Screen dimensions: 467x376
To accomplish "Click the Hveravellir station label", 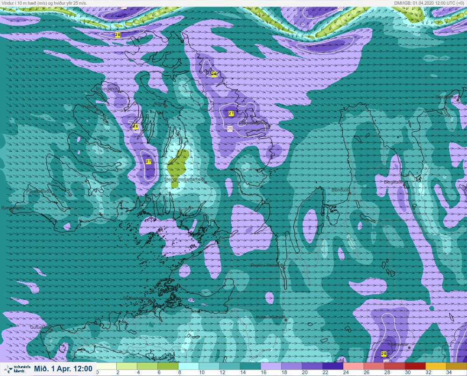I will click(398, 345).
